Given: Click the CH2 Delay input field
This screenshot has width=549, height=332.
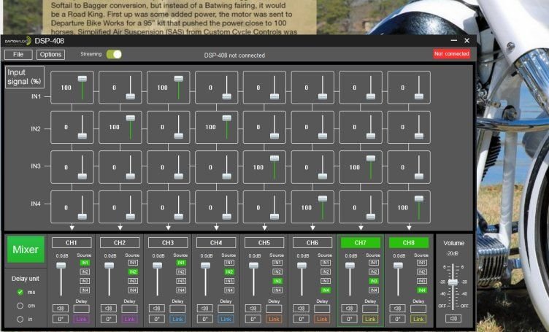Looking at the screenshot, I should coord(130,308).
